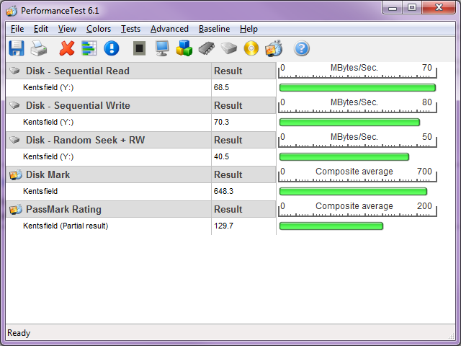Click the Result column header for Sequential Read

click(x=243, y=71)
